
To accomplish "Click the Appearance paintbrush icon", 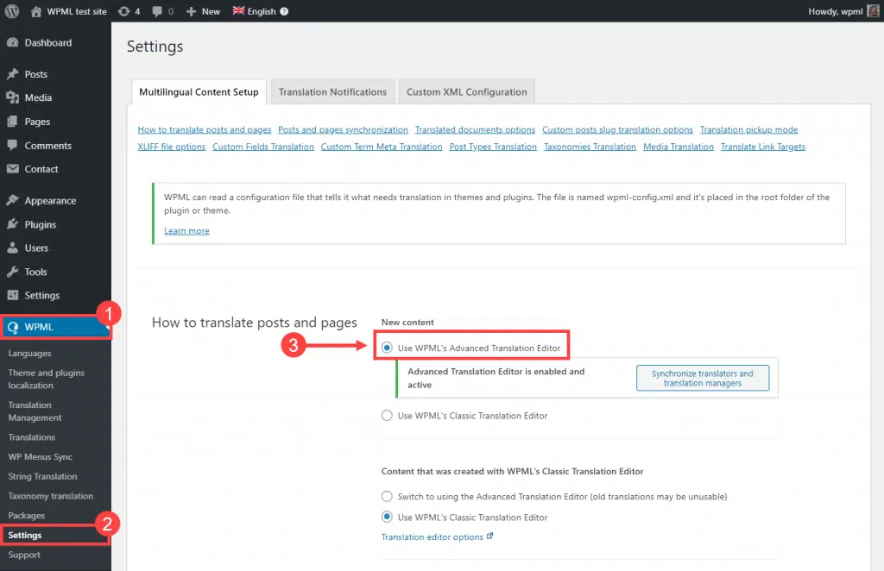I will pyautogui.click(x=12, y=200).
